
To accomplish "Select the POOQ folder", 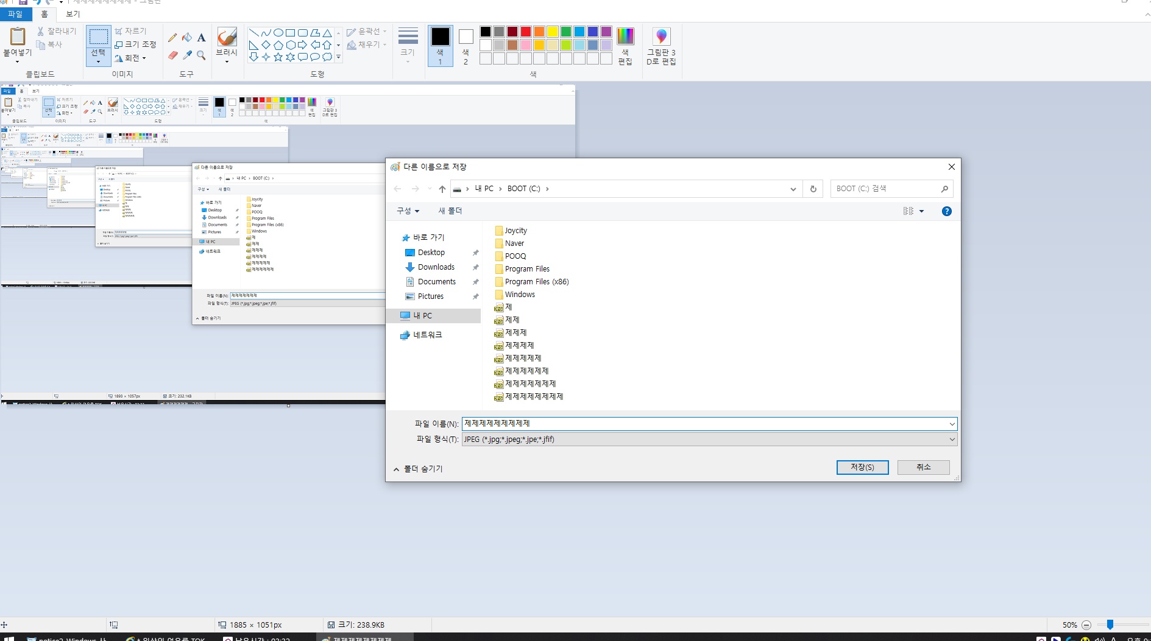I will (x=510, y=256).
